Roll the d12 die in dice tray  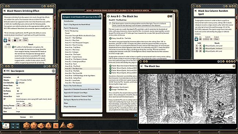click(34, 126)
